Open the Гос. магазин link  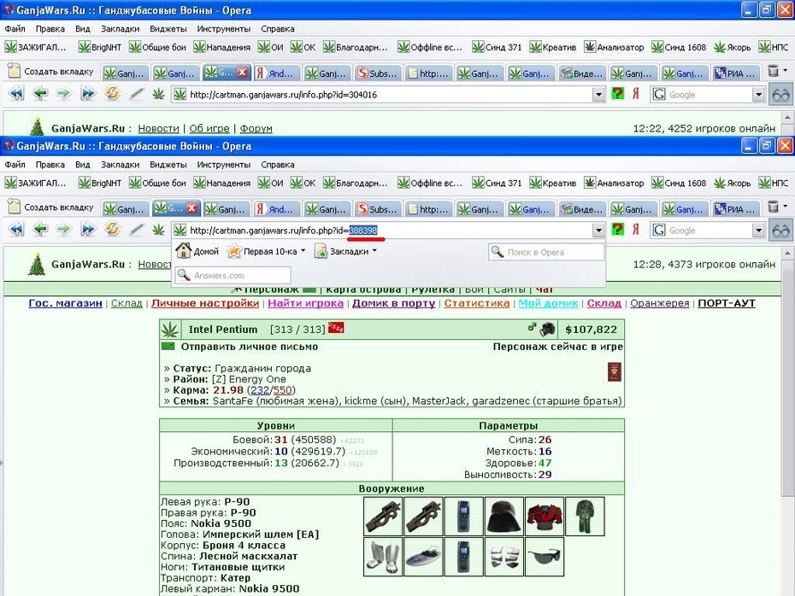click(x=66, y=303)
